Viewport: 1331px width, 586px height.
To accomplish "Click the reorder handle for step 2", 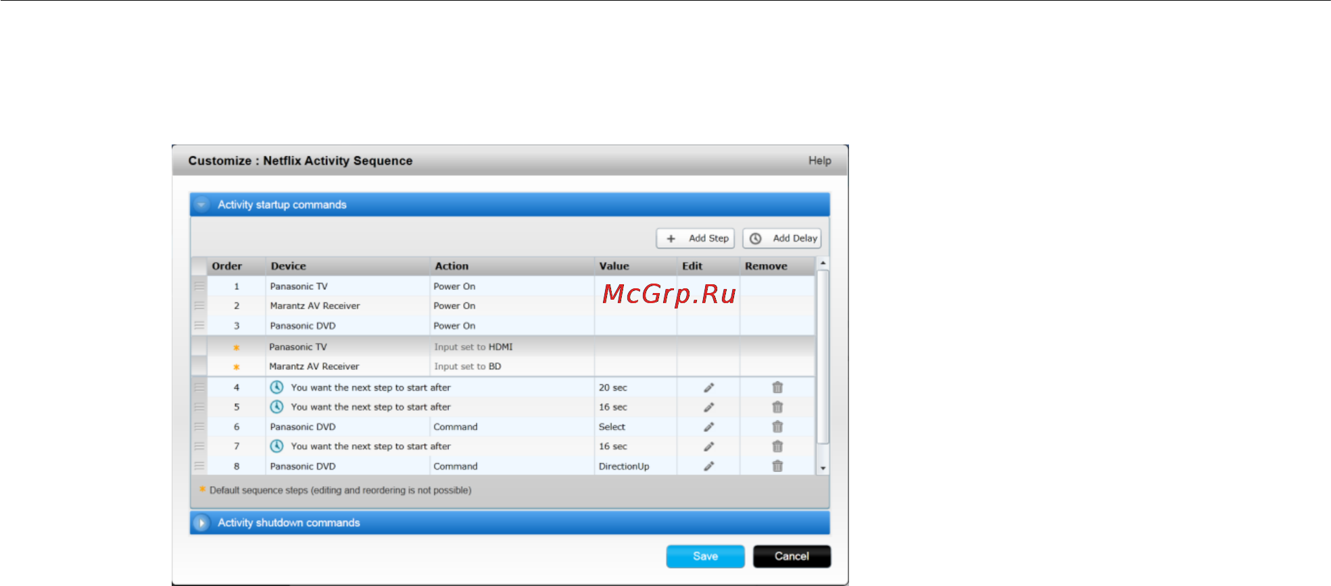I will (x=199, y=306).
